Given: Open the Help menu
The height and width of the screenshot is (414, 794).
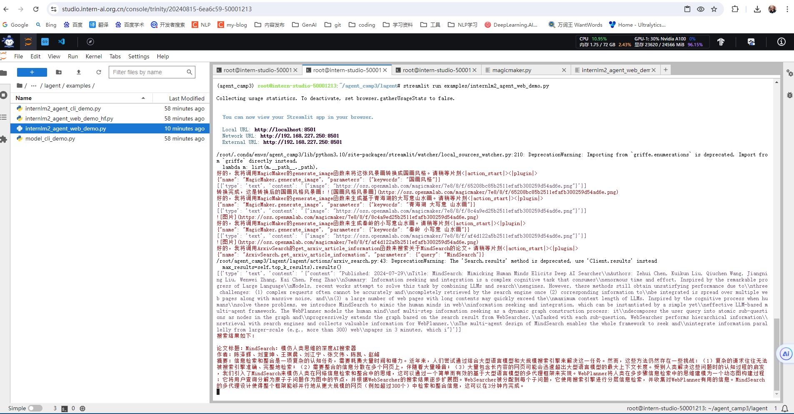Looking at the screenshot, I should coord(163,56).
